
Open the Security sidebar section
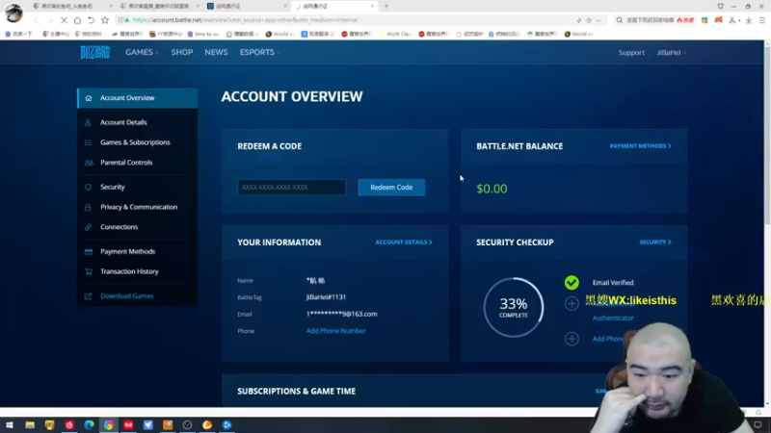point(113,187)
